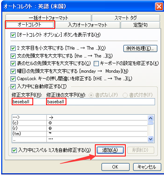This screenshot has height=176, width=164.
Task: Toggle 文の先頭文字を大文字にする checkbox
Action: tap(13, 56)
